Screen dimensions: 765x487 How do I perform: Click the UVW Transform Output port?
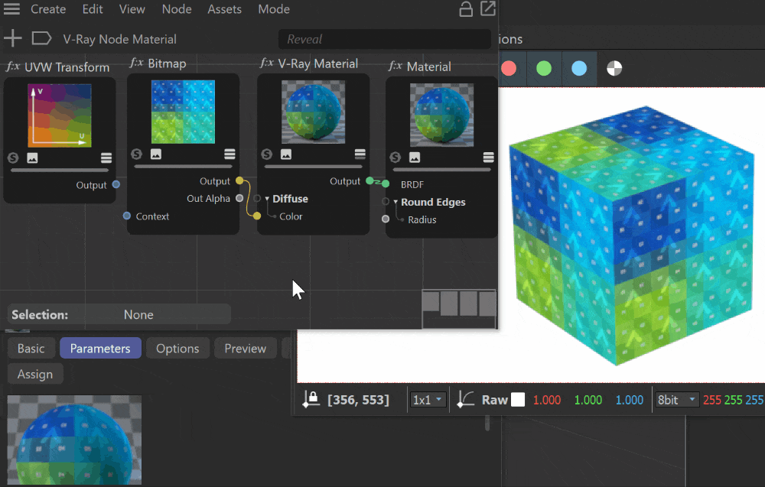click(x=116, y=185)
